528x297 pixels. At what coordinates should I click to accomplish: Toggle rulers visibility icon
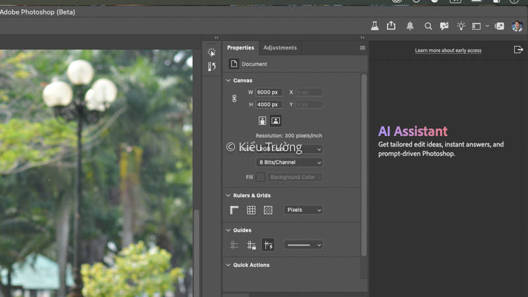click(x=234, y=210)
